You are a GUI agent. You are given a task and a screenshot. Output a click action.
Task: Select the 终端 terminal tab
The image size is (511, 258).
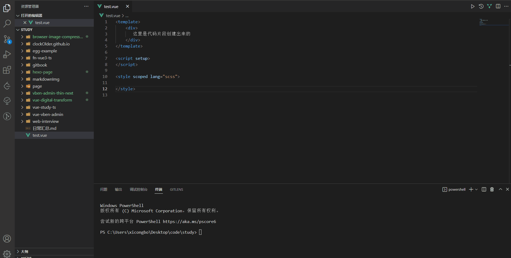[x=159, y=189]
